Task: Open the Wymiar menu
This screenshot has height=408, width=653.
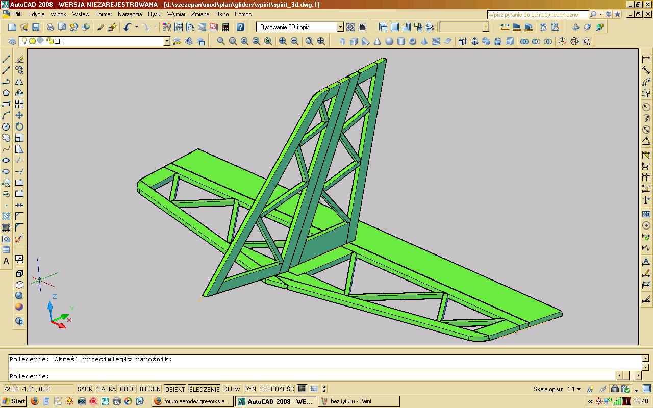Action: click(x=176, y=14)
